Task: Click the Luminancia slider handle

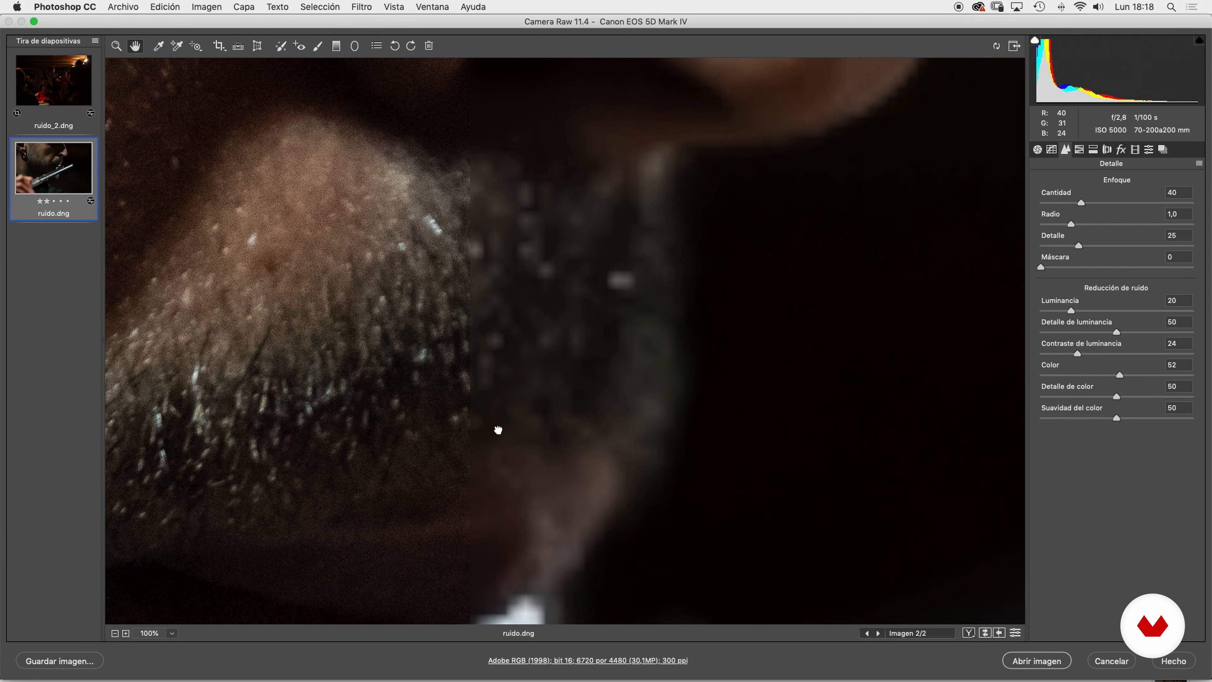Action: 1071,311
